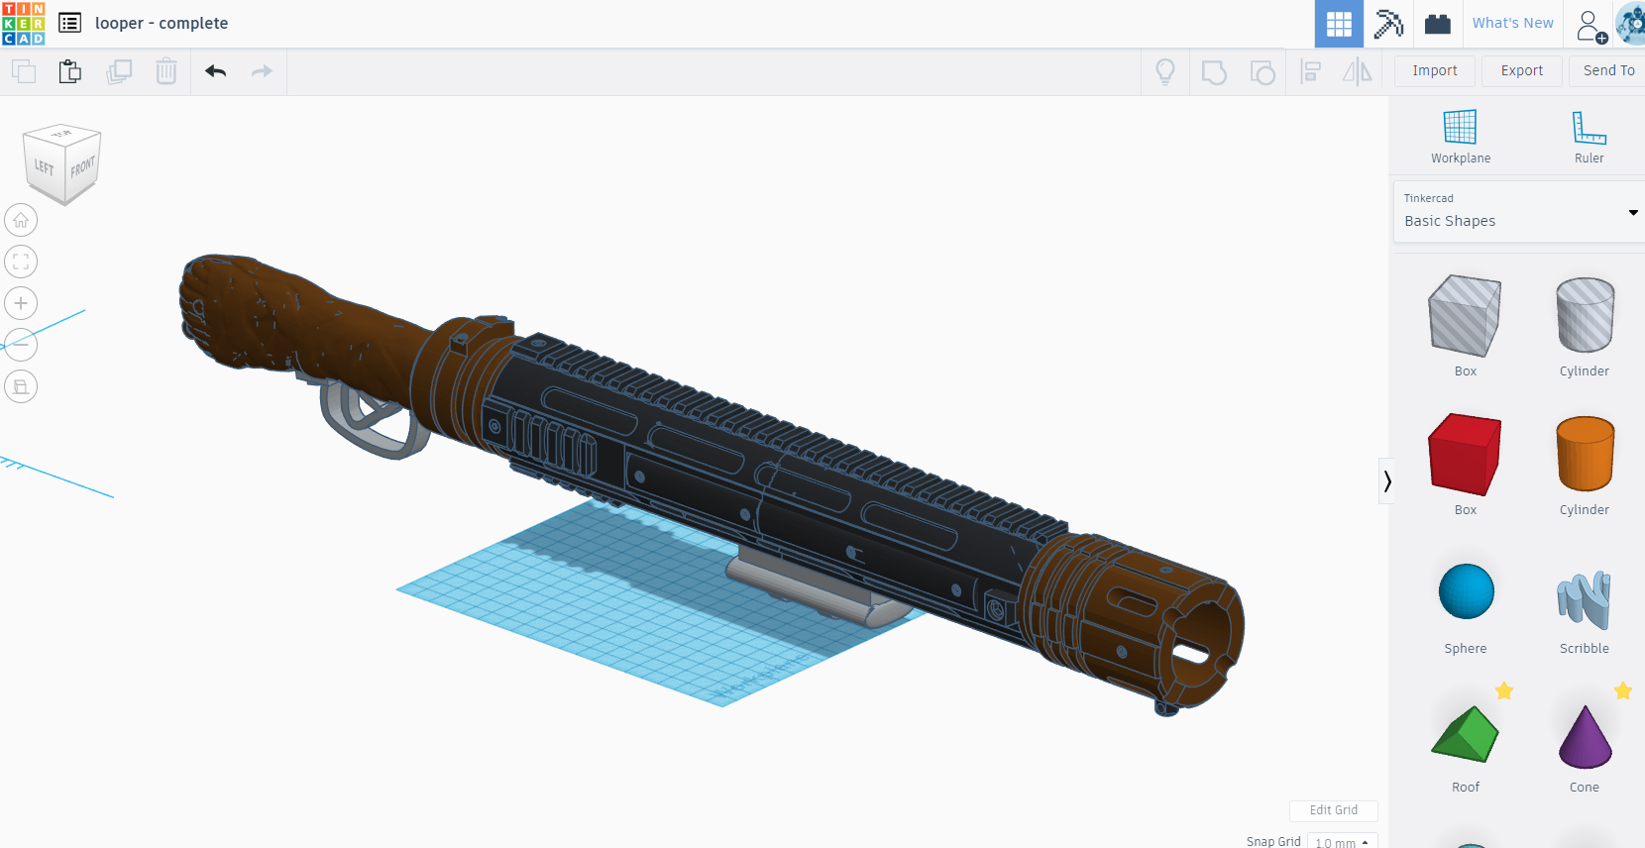
Task: Redo the last action
Action: 262,71
